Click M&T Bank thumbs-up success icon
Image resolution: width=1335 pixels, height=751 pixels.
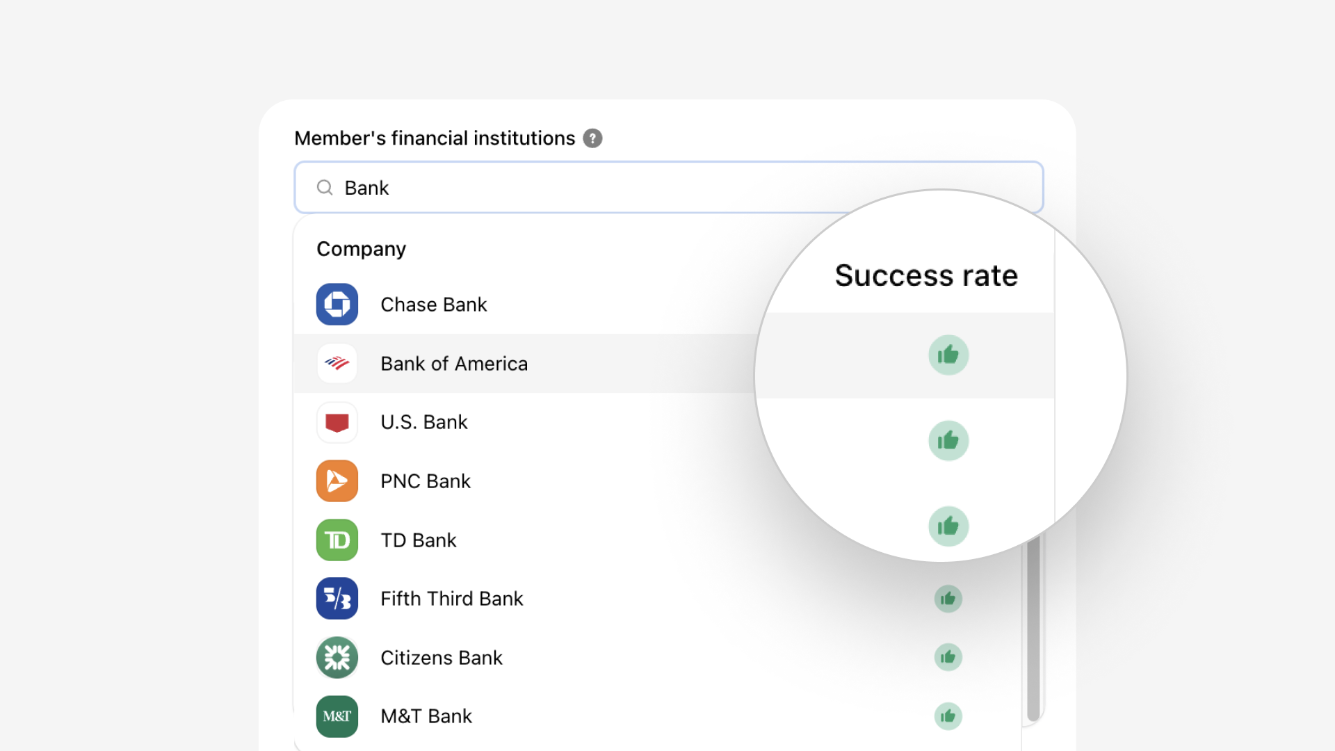coord(948,716)
